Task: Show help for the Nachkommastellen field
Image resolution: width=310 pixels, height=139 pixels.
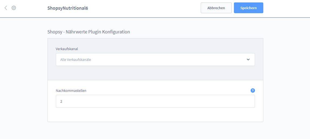Action: coord(253,91)
